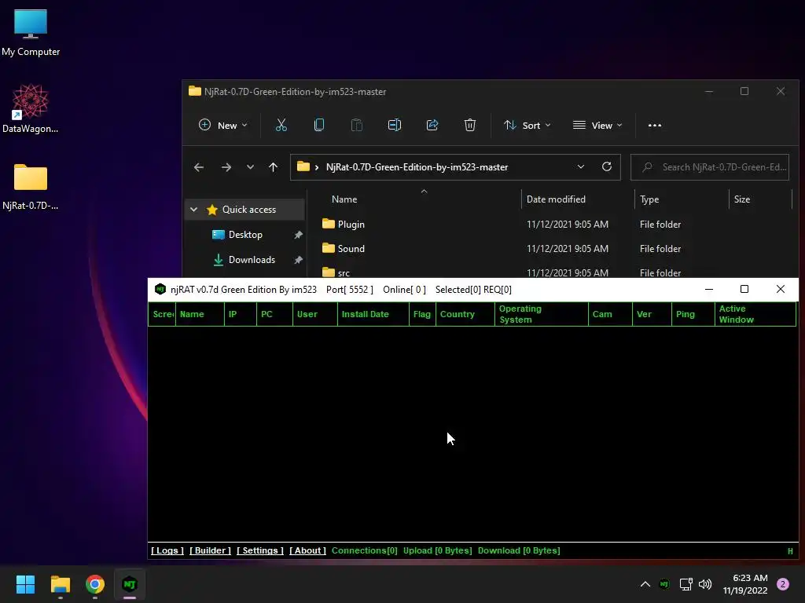Click the njRAT shield icon in its title bar
This screenshot has height=603, width=805.
(160, 289)
